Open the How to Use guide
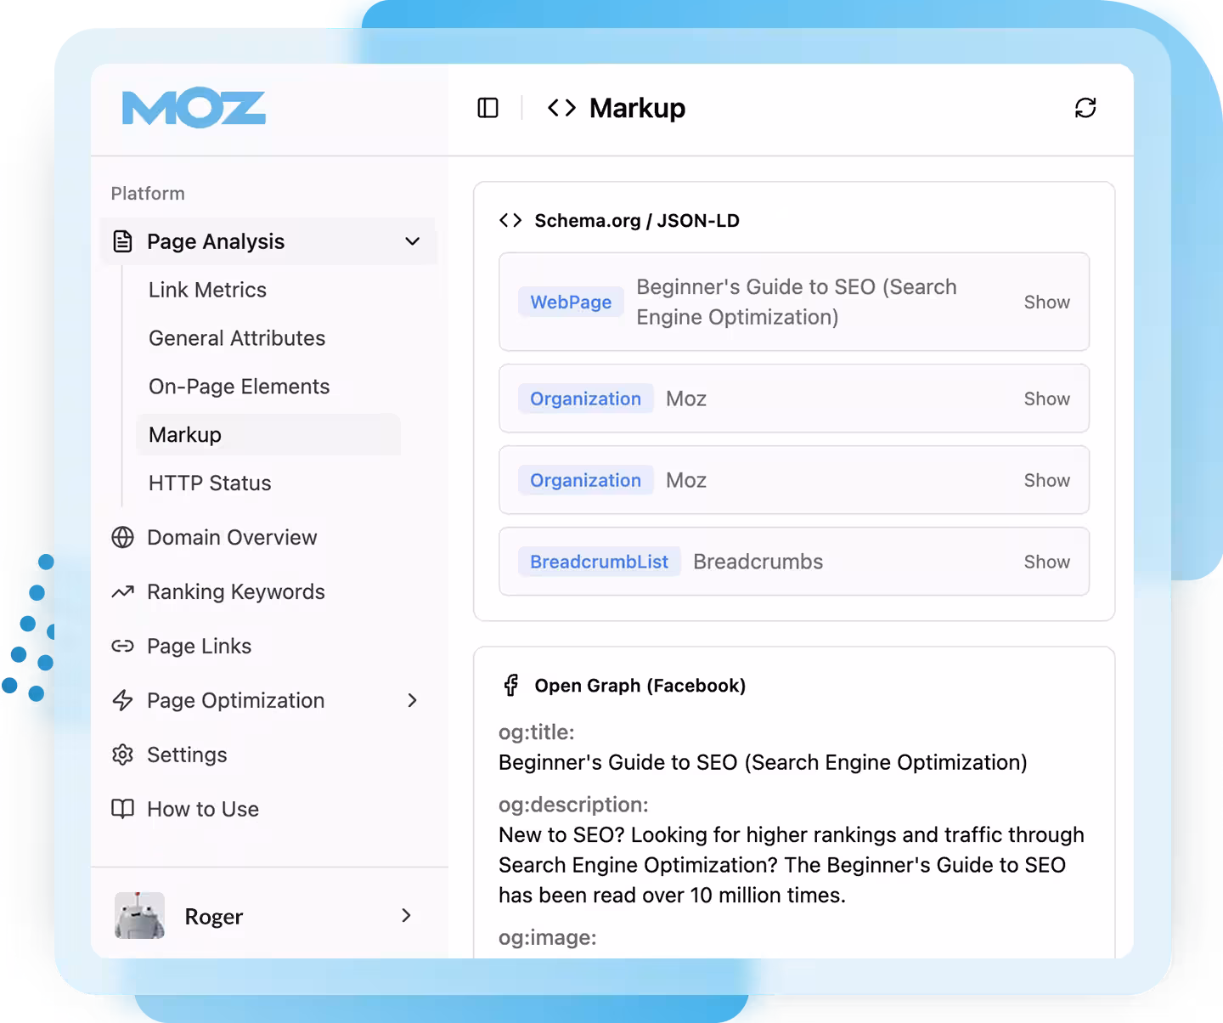 203,809
